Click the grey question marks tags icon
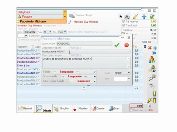 click(x=152, y=86)
